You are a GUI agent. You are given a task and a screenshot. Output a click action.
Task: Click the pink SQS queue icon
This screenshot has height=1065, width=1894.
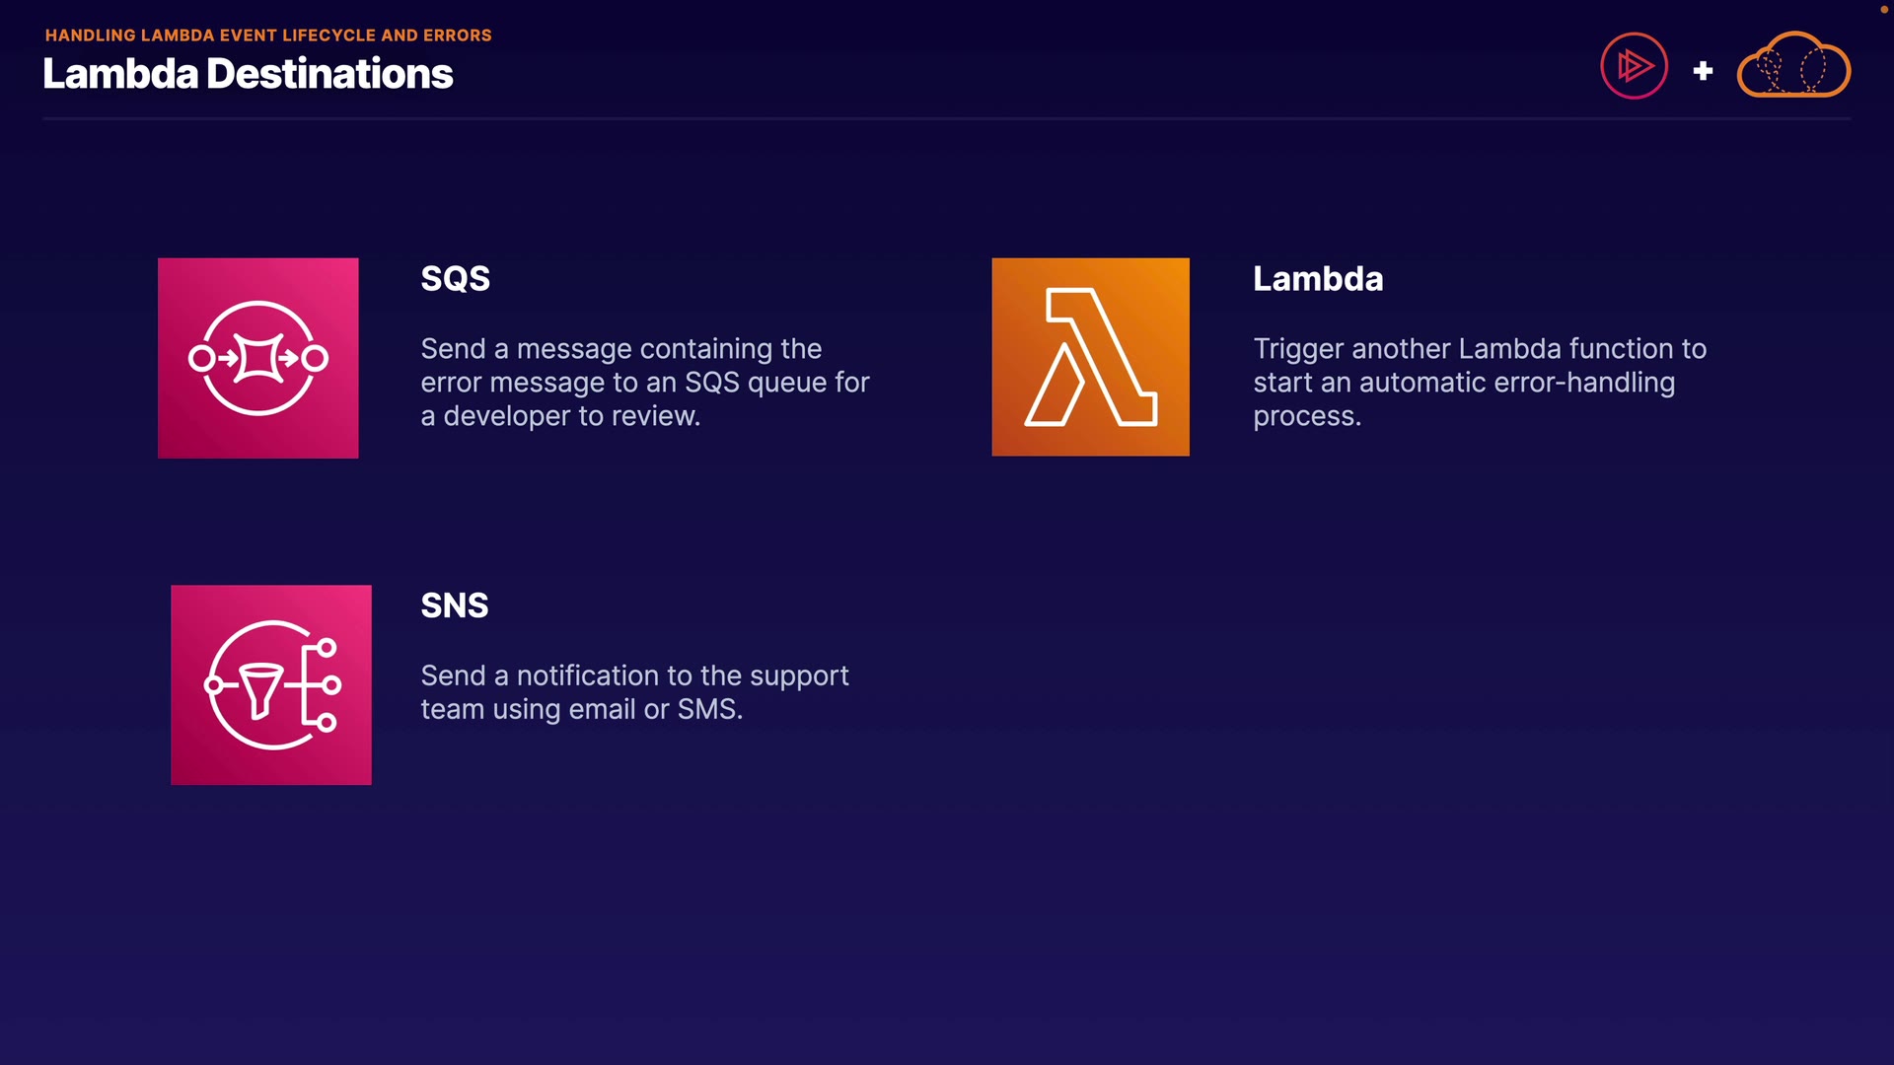258,358
